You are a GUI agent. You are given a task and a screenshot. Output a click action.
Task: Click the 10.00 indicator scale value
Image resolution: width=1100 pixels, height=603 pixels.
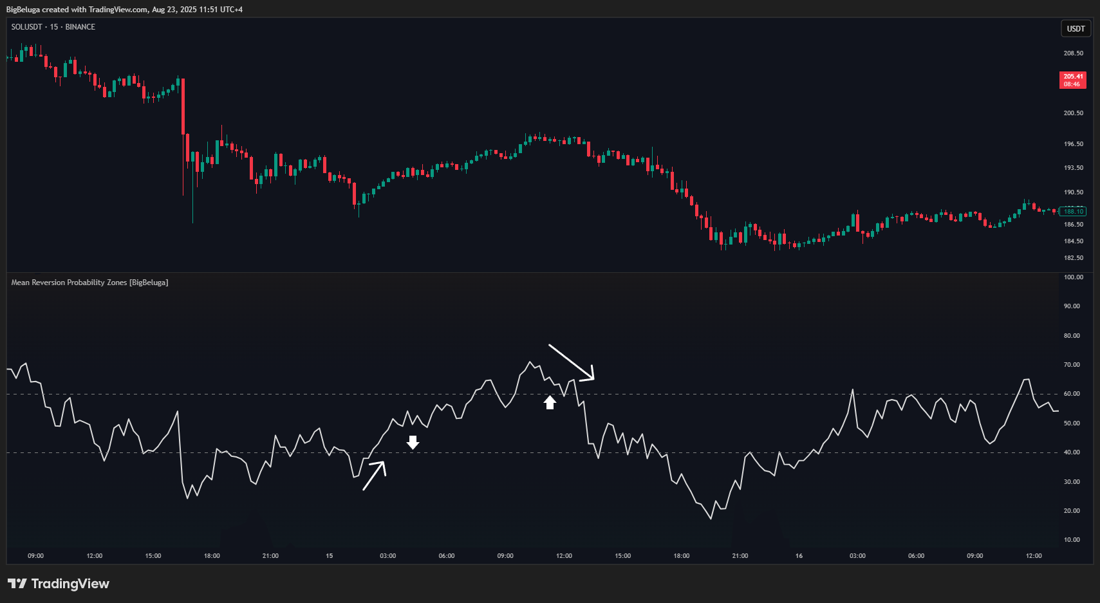1072,540
